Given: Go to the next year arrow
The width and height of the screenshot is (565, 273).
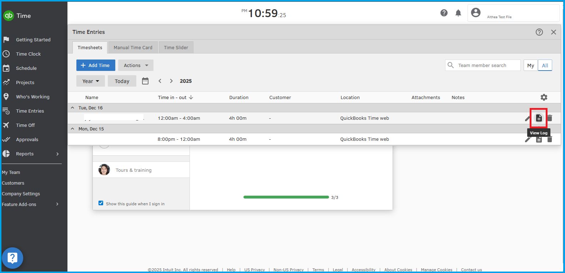Looking at the screenshot, I should coord(171,81).
